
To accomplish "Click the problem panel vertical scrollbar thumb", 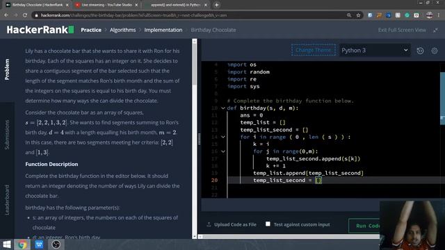I will [x=195, y=65].
